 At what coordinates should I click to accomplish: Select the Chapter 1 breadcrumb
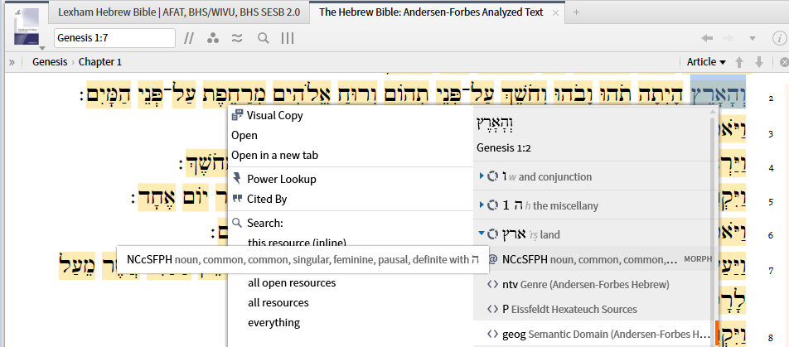[x=100, y=62]
